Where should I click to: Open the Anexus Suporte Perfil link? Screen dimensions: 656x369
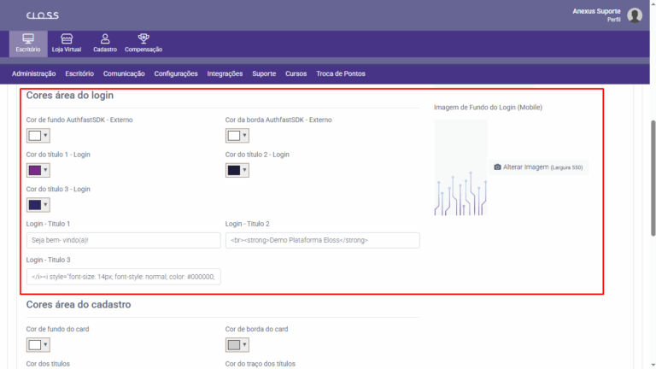coord(597,15)
